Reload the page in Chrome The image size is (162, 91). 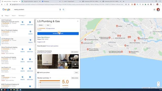7,5
